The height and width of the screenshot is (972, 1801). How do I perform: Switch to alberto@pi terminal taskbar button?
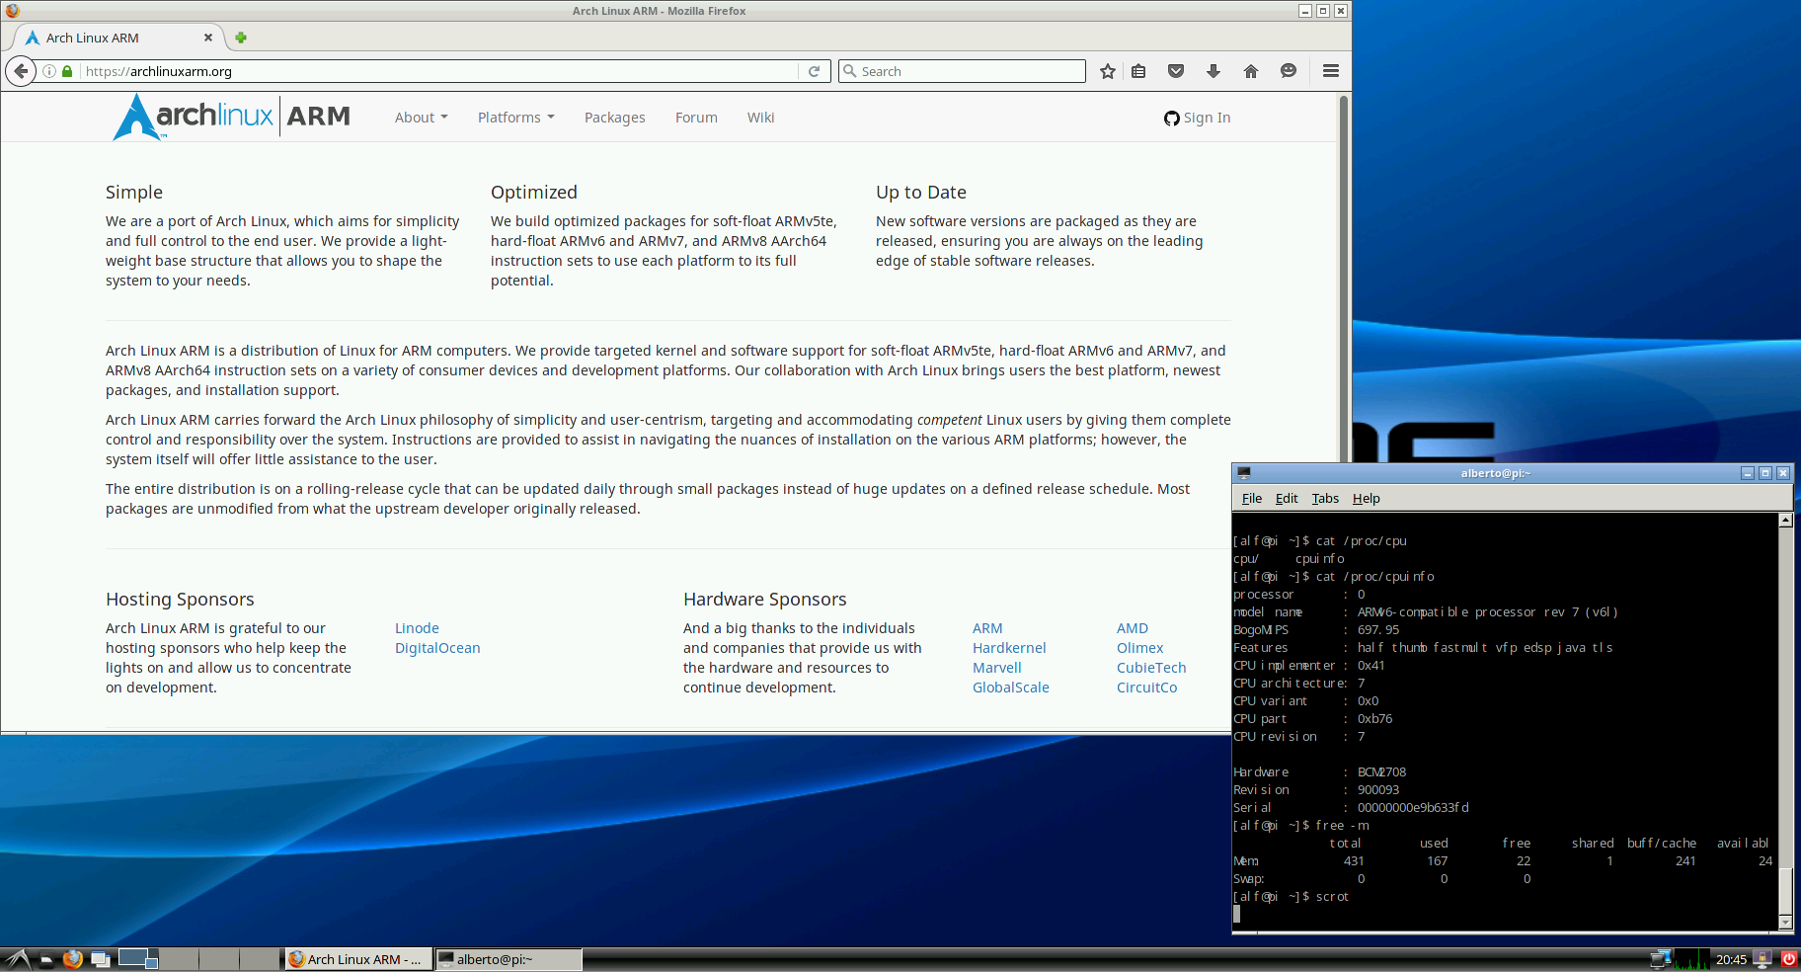pyautogui.click(x=509, y=959)
